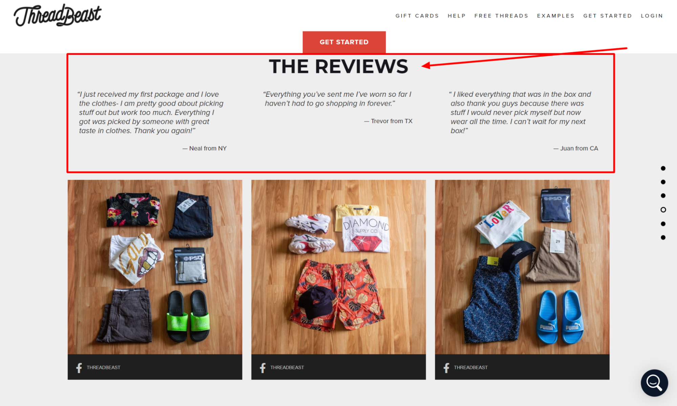
Task: Open the green slides outfit photo
Action: click(x=155, y=267)
